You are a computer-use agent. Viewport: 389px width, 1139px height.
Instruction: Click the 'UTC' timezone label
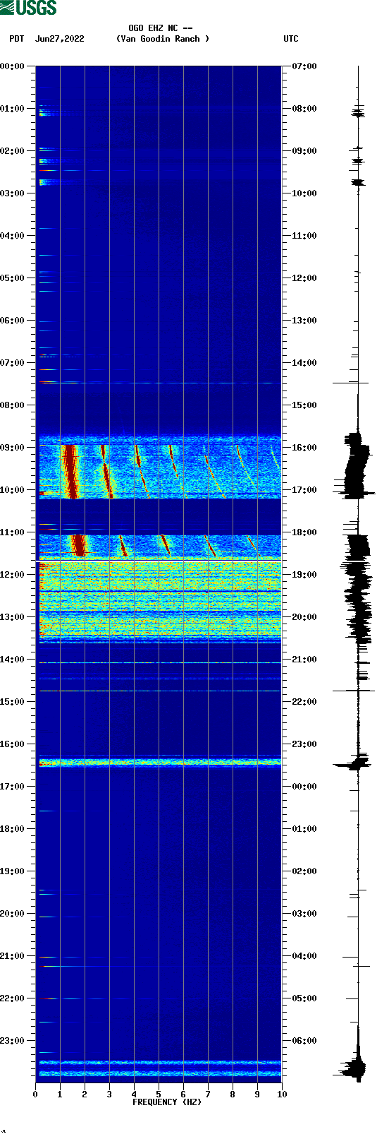coord(291,39)
